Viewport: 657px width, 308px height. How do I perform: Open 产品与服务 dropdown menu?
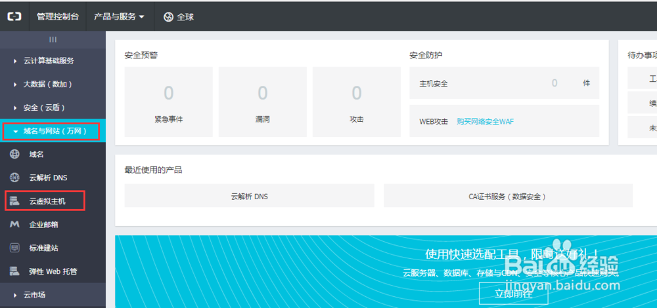point(120,17)
